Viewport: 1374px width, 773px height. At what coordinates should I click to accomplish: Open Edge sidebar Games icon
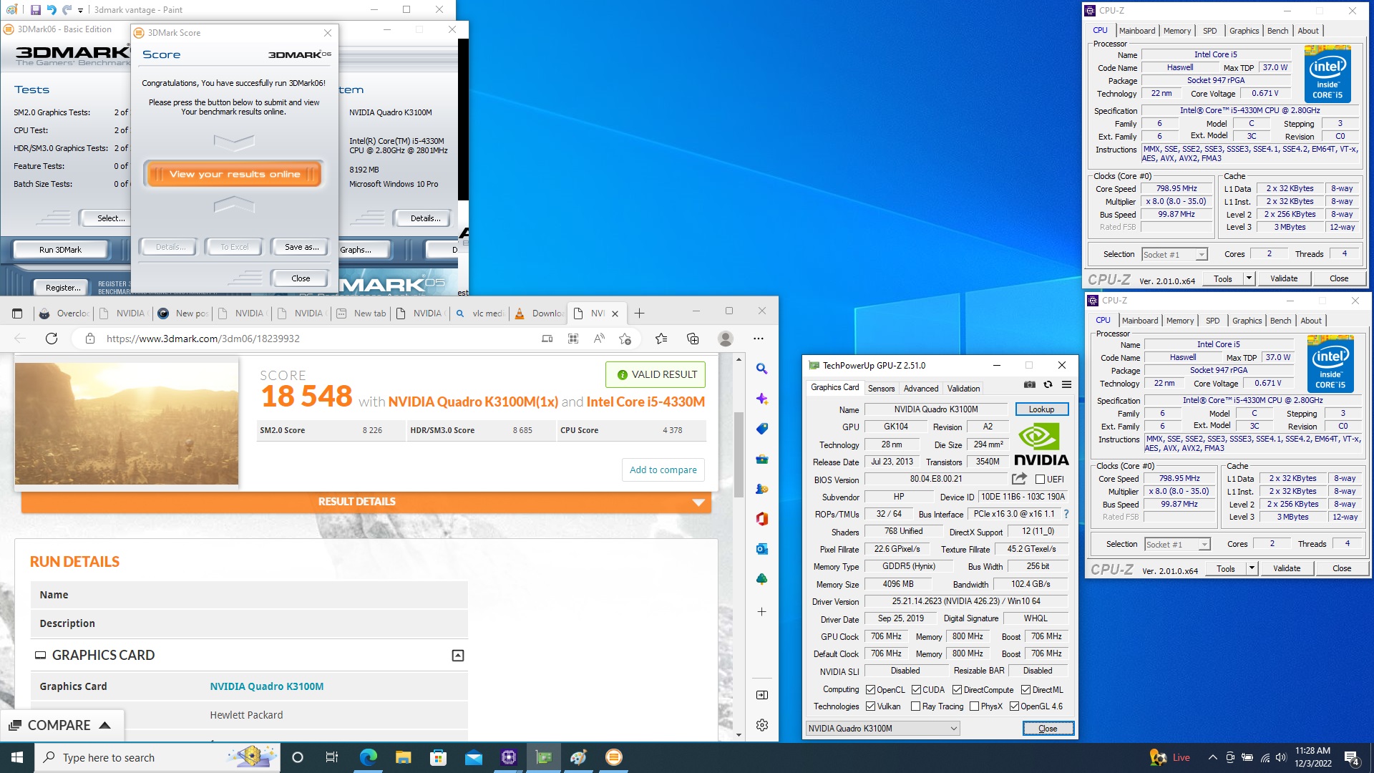pyautogui.click(x=762, y=489)
